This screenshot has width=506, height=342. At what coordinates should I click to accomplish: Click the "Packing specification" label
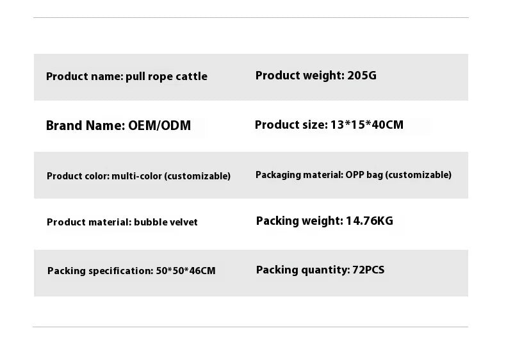click(100, 271)
